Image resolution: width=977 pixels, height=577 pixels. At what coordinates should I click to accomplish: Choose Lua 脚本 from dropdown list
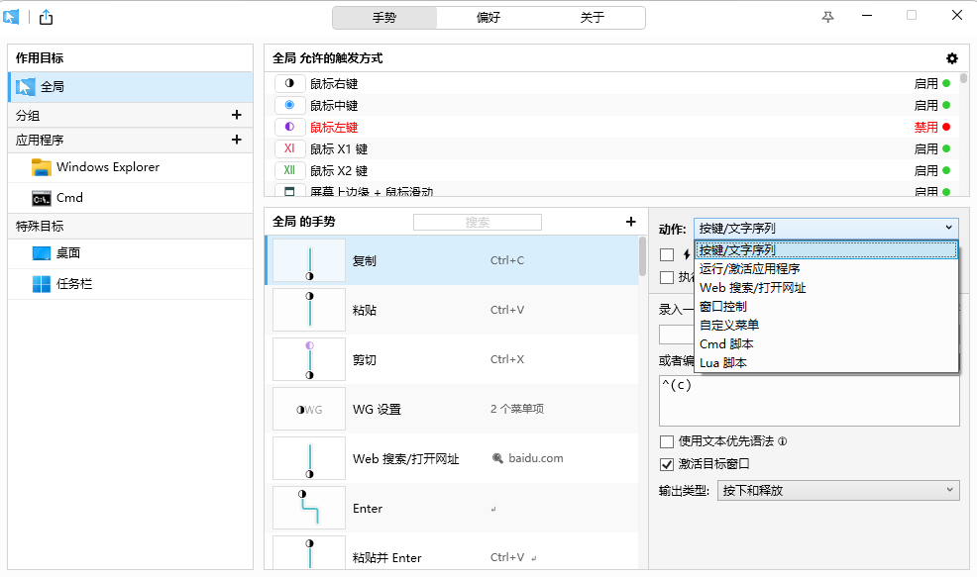(723, 362)
